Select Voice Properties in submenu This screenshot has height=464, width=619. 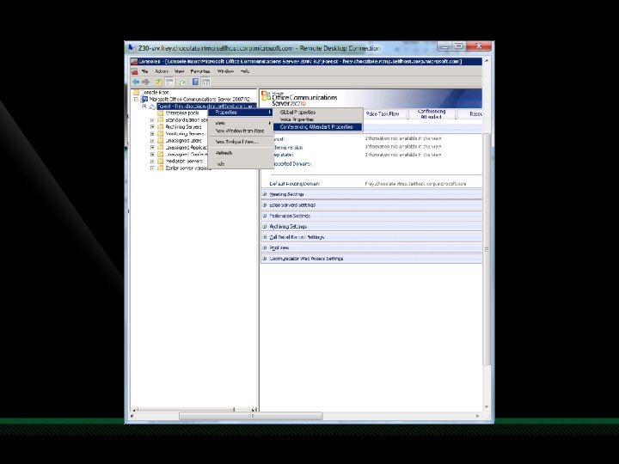tap(318, 119)
